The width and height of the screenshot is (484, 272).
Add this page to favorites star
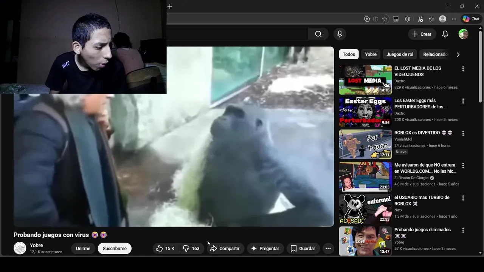[385, 19]
